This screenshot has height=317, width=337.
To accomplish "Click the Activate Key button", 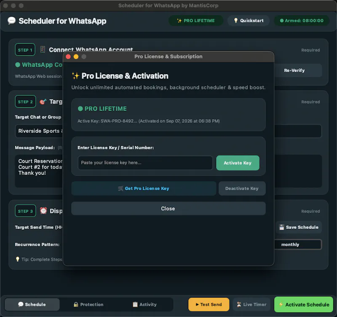I will tap(238, 163).
